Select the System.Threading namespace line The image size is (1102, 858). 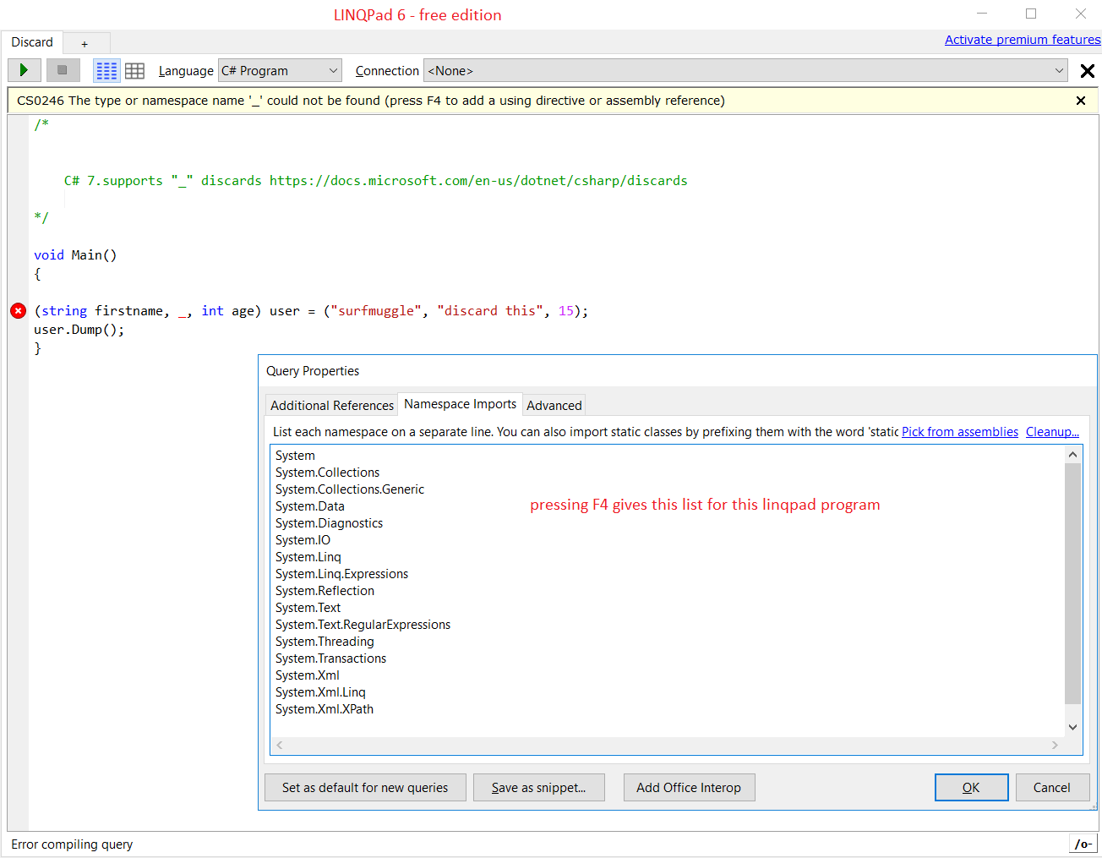tap(325, 642)
